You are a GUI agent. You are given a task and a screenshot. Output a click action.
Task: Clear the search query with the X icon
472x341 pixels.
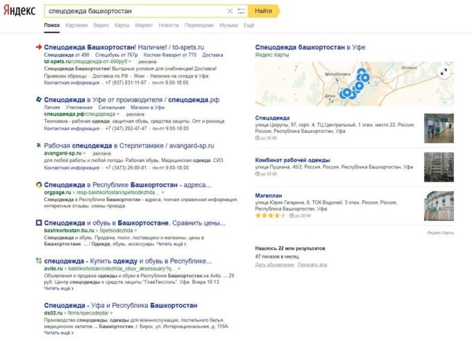coord(230,11)
